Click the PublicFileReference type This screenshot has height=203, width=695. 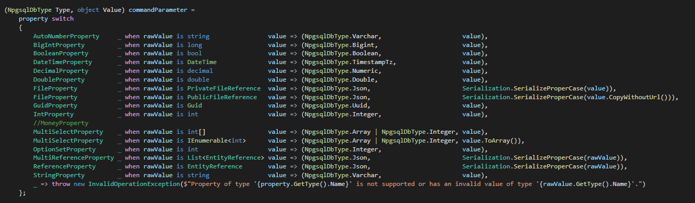[222, 97]
